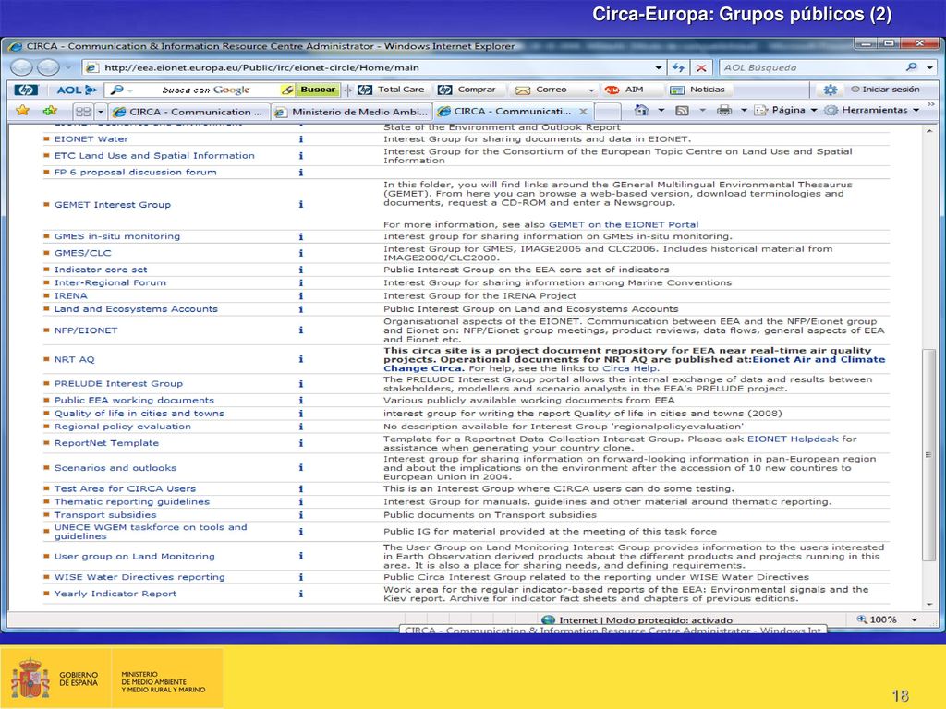946x709 pixels.
Task: Click the magnifier in the AOL Búsqueda box
Action: pos(912,66)
